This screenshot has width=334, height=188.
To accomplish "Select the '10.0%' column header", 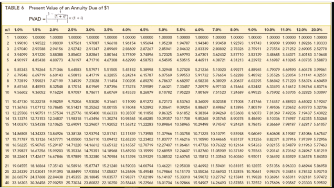I will [270, 30].
